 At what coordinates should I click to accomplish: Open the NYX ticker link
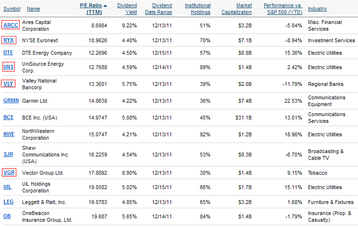(x=9, y=40)
